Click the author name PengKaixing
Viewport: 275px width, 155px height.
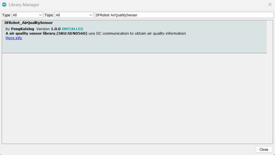[x=22, y=29]
